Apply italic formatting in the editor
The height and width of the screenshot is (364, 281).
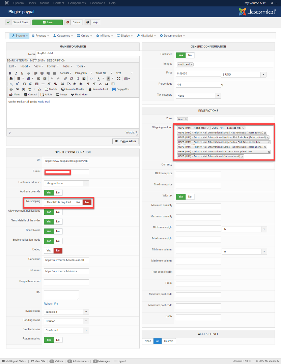point(16,73)
